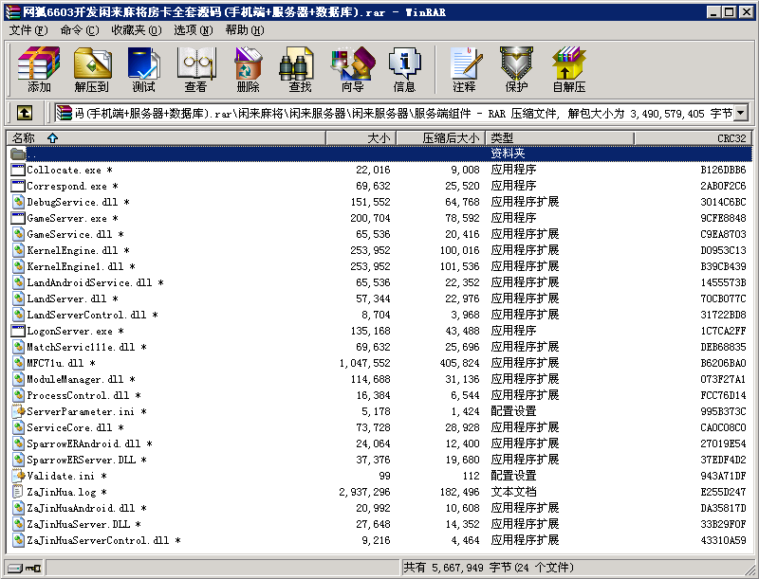Click the SFX (自解压) toolbar icon
Screen dimensions: 759x579
click(568, 68)
